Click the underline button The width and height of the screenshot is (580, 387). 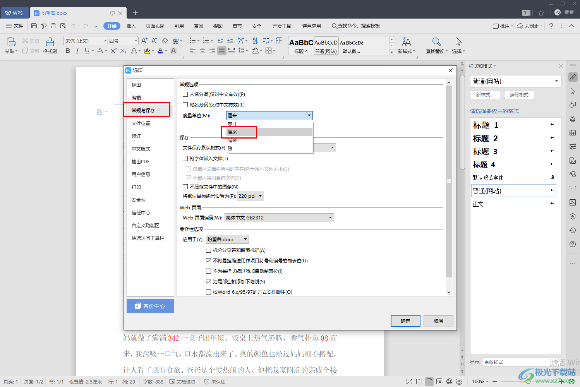(87, 51)
